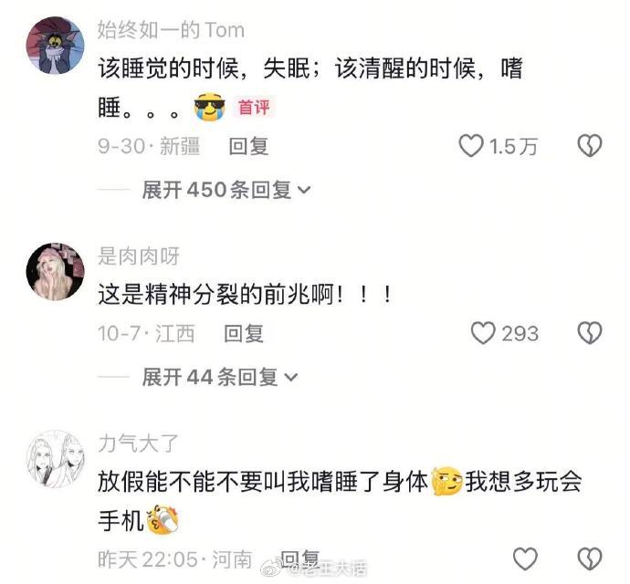
Task: Click the 1.5万 like count
Action: [513, 146]
